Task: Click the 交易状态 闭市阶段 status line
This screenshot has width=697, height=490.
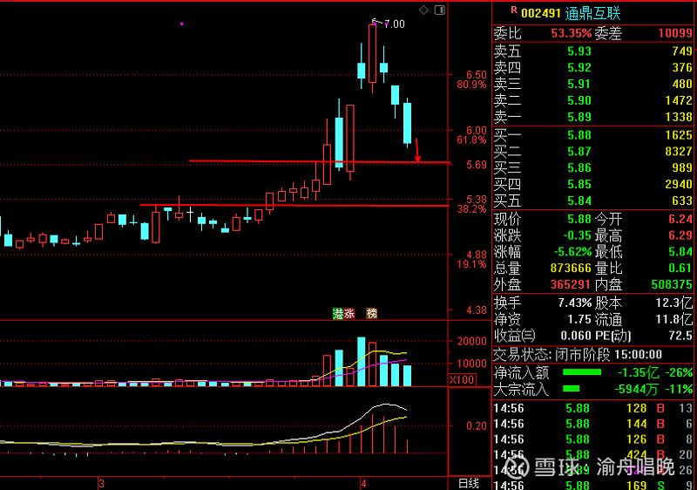Action: click(578, 355)
